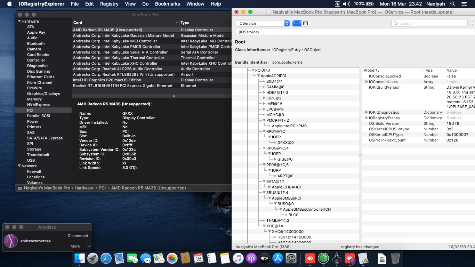Open App Store from the dock
The width and height of the screenshot is (475, 267).
[278, 258]
